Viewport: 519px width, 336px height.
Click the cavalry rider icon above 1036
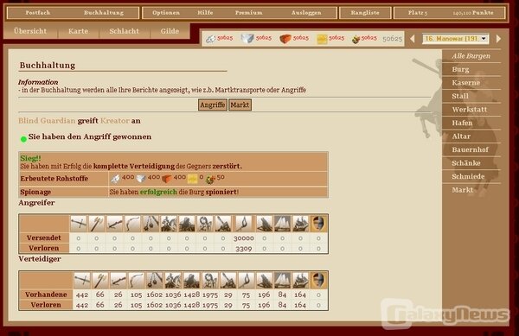pos(173,281)
